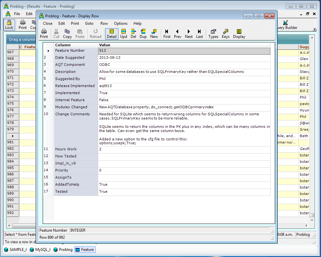Image resolution: width=321 pixels, height=257 pixels.
Task: Click the Value column header
Action: (x=184, y=45)
